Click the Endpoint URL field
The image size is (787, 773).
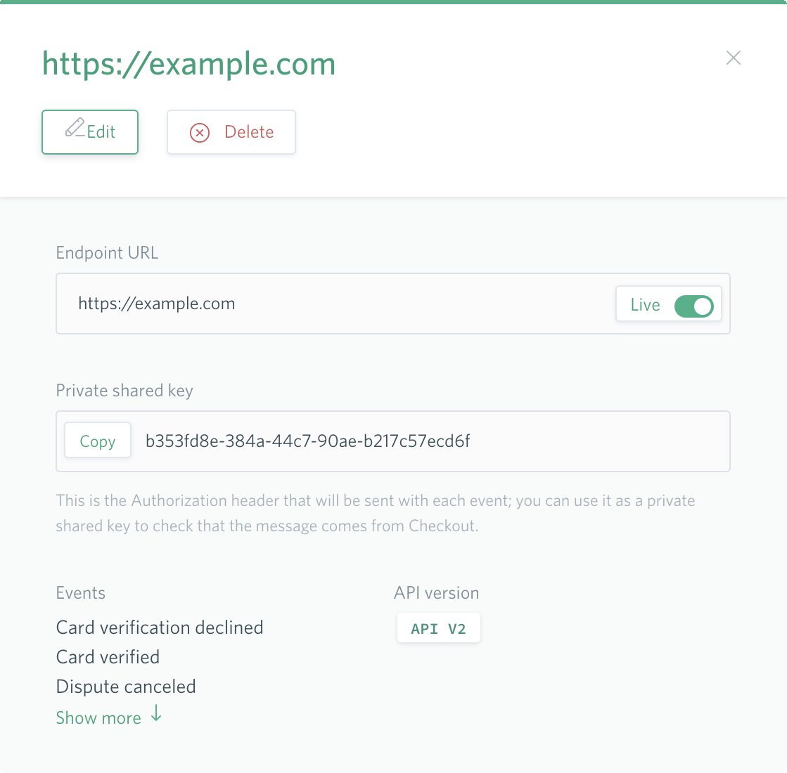(393, 304)
